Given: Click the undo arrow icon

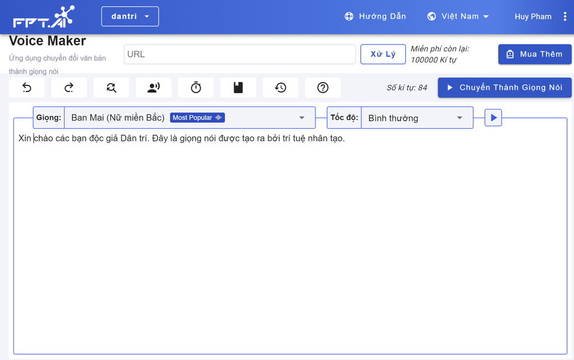Looking at the screenshot, I should pyautogui.click(x=27, y=88).
